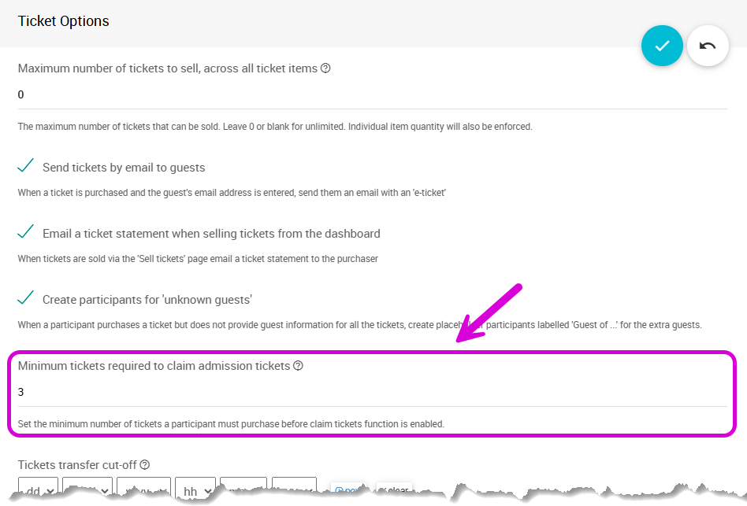Open help for maximum tickets to sell
Screen dimensions: 747x506
pyautogui.click(x=325, y=68)
